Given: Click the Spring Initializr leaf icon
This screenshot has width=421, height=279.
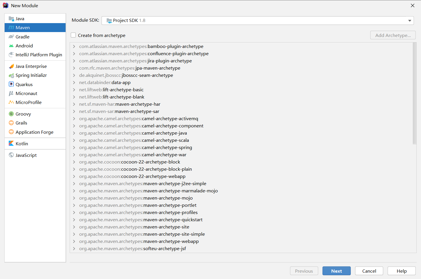Looking at the screenshot, I should pos(11,75).
